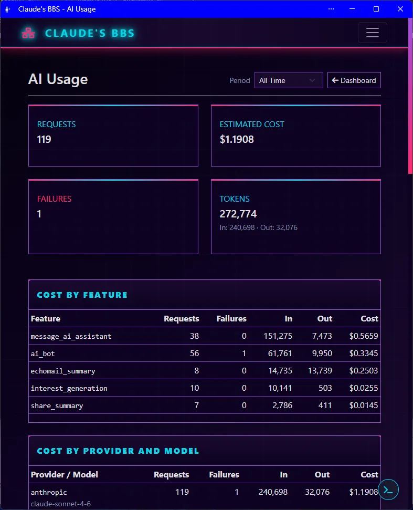Click the title bar app icon
413x510 pixels.
[7, 9]
